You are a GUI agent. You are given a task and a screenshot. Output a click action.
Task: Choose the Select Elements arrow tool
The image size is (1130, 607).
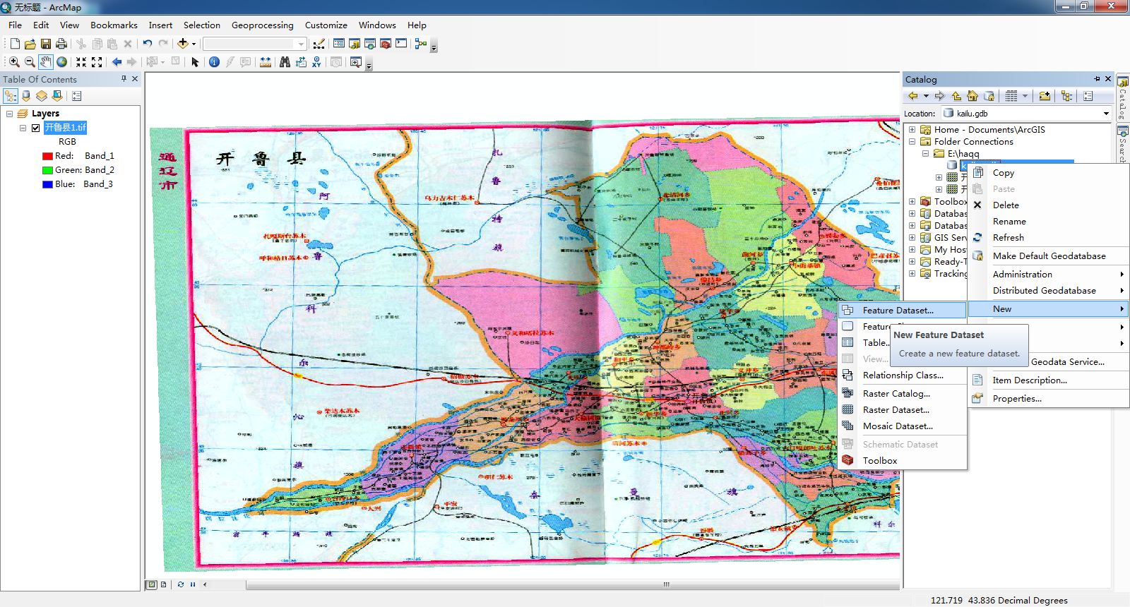(196, 62)
